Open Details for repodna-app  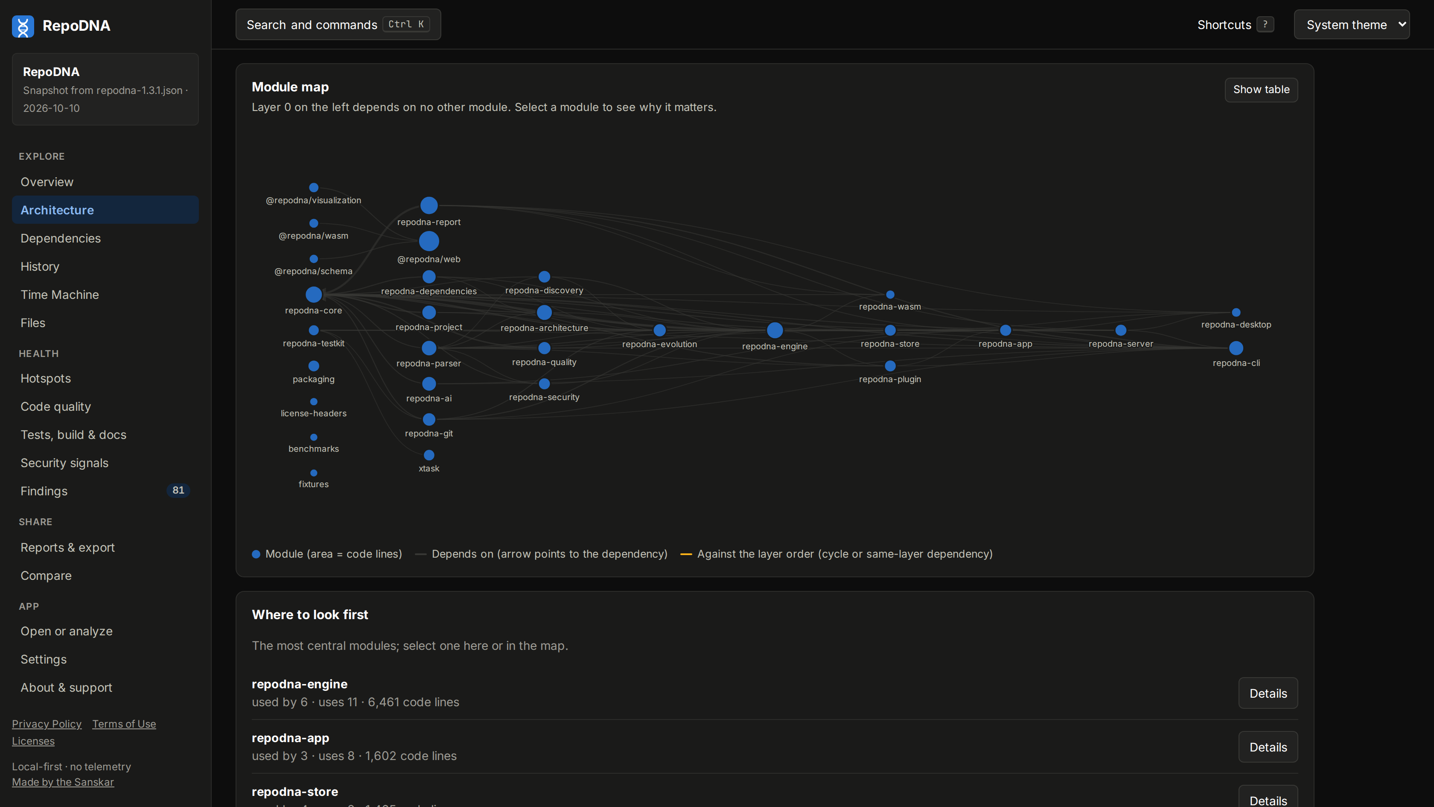(x=1268, y=746)
